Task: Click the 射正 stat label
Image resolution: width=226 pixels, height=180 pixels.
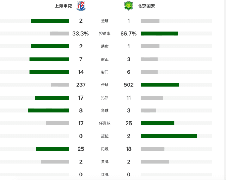Action: (105, 59)
